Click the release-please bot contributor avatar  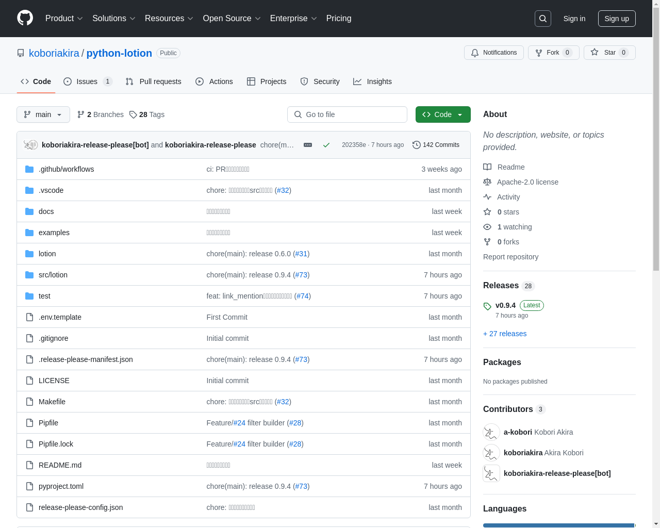tap(491, 473)
